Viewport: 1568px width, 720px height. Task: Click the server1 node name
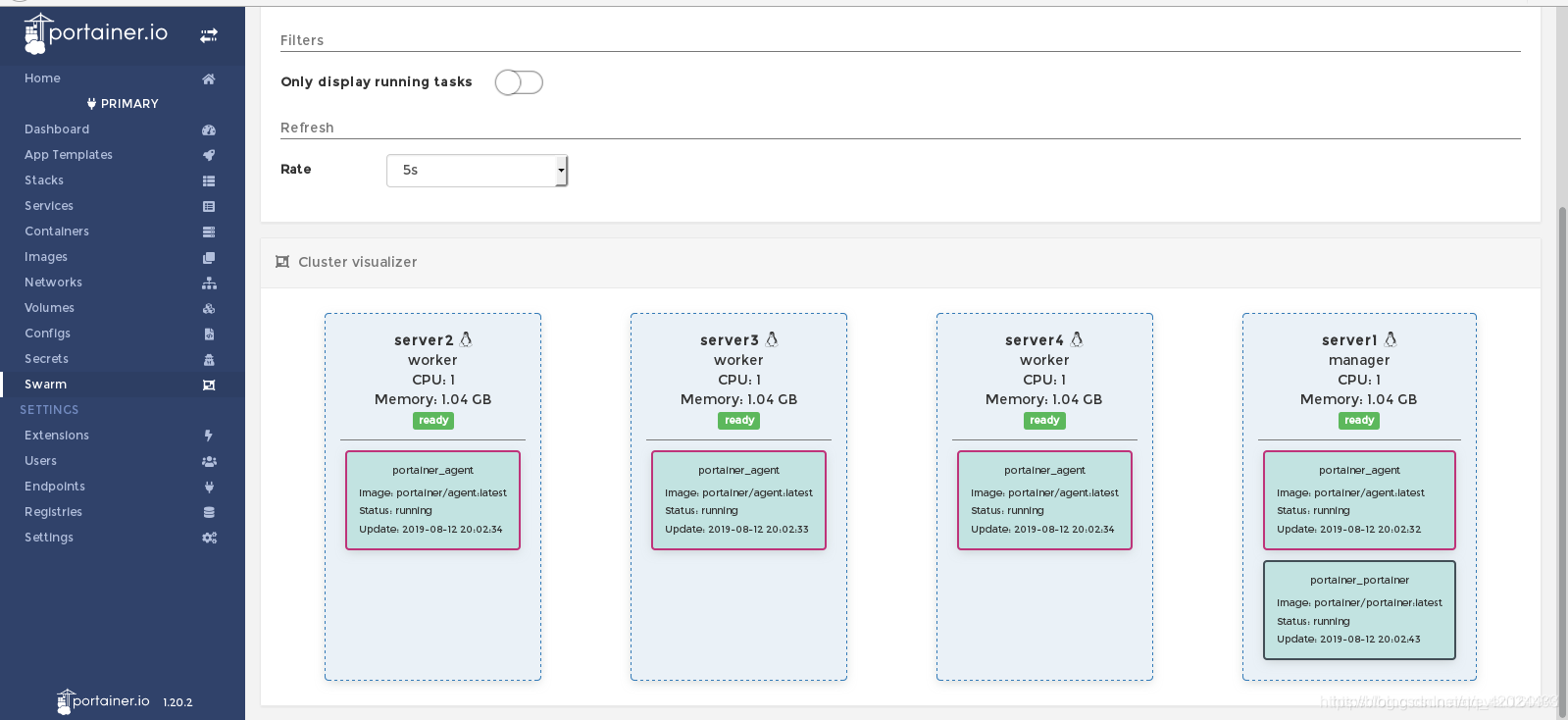pyautogui.click(x=1349, y=340)
